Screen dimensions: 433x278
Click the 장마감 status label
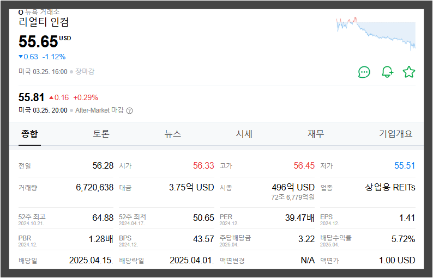85,72
